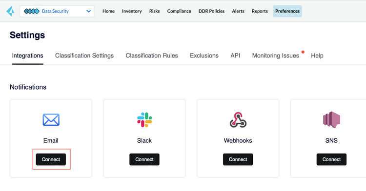This screenshot has height=191, width=366.
Task: Go to DDR Policies in navigation
Action: coord(211,11)
